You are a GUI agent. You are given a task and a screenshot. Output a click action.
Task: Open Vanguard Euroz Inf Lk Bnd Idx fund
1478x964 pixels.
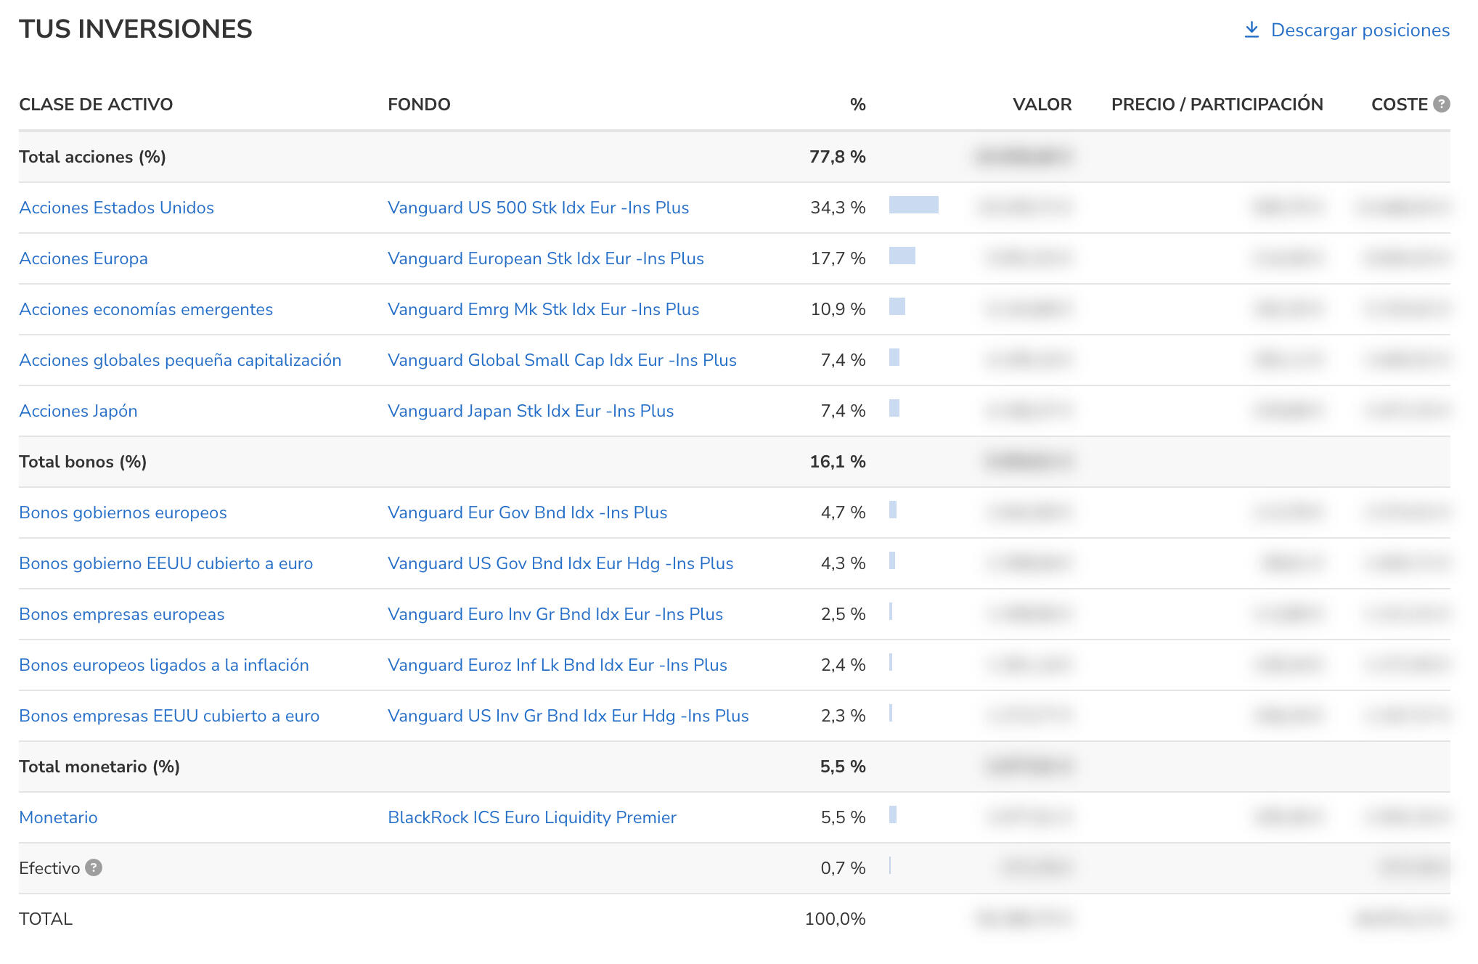(558, 665)
